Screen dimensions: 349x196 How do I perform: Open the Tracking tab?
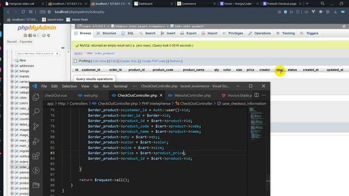[285, 33]
